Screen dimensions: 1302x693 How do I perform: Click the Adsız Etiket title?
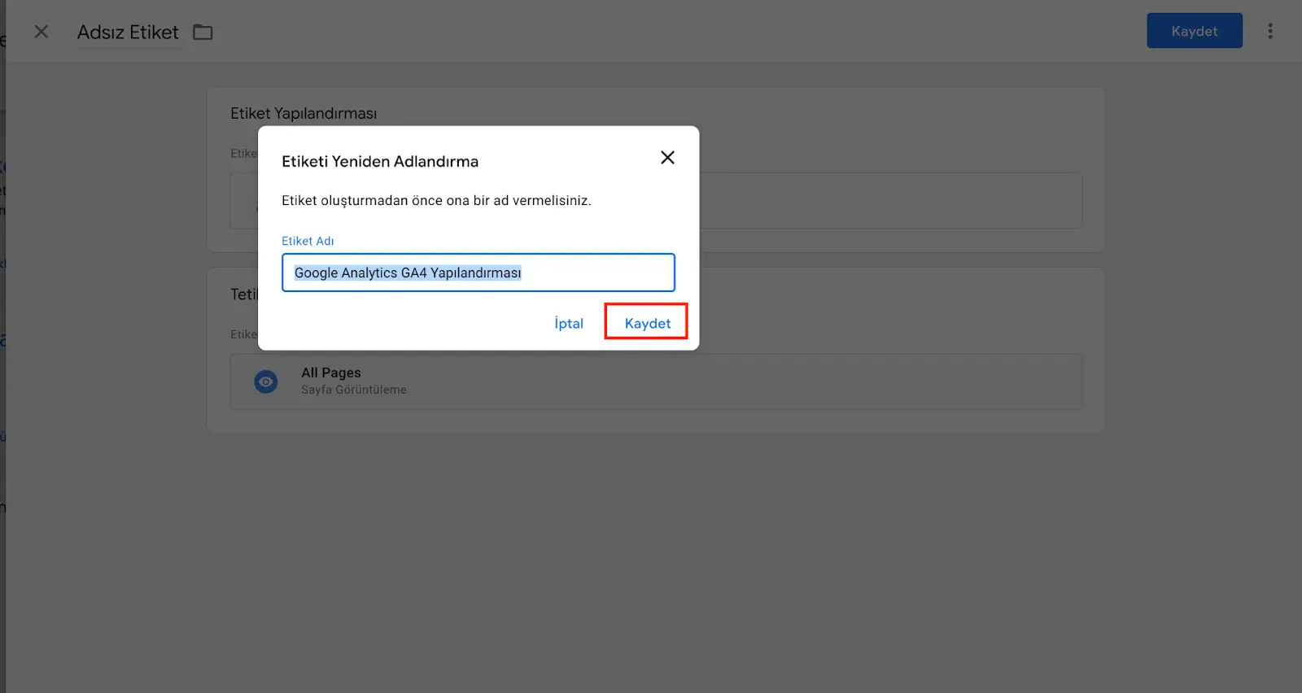click(128, 33)
